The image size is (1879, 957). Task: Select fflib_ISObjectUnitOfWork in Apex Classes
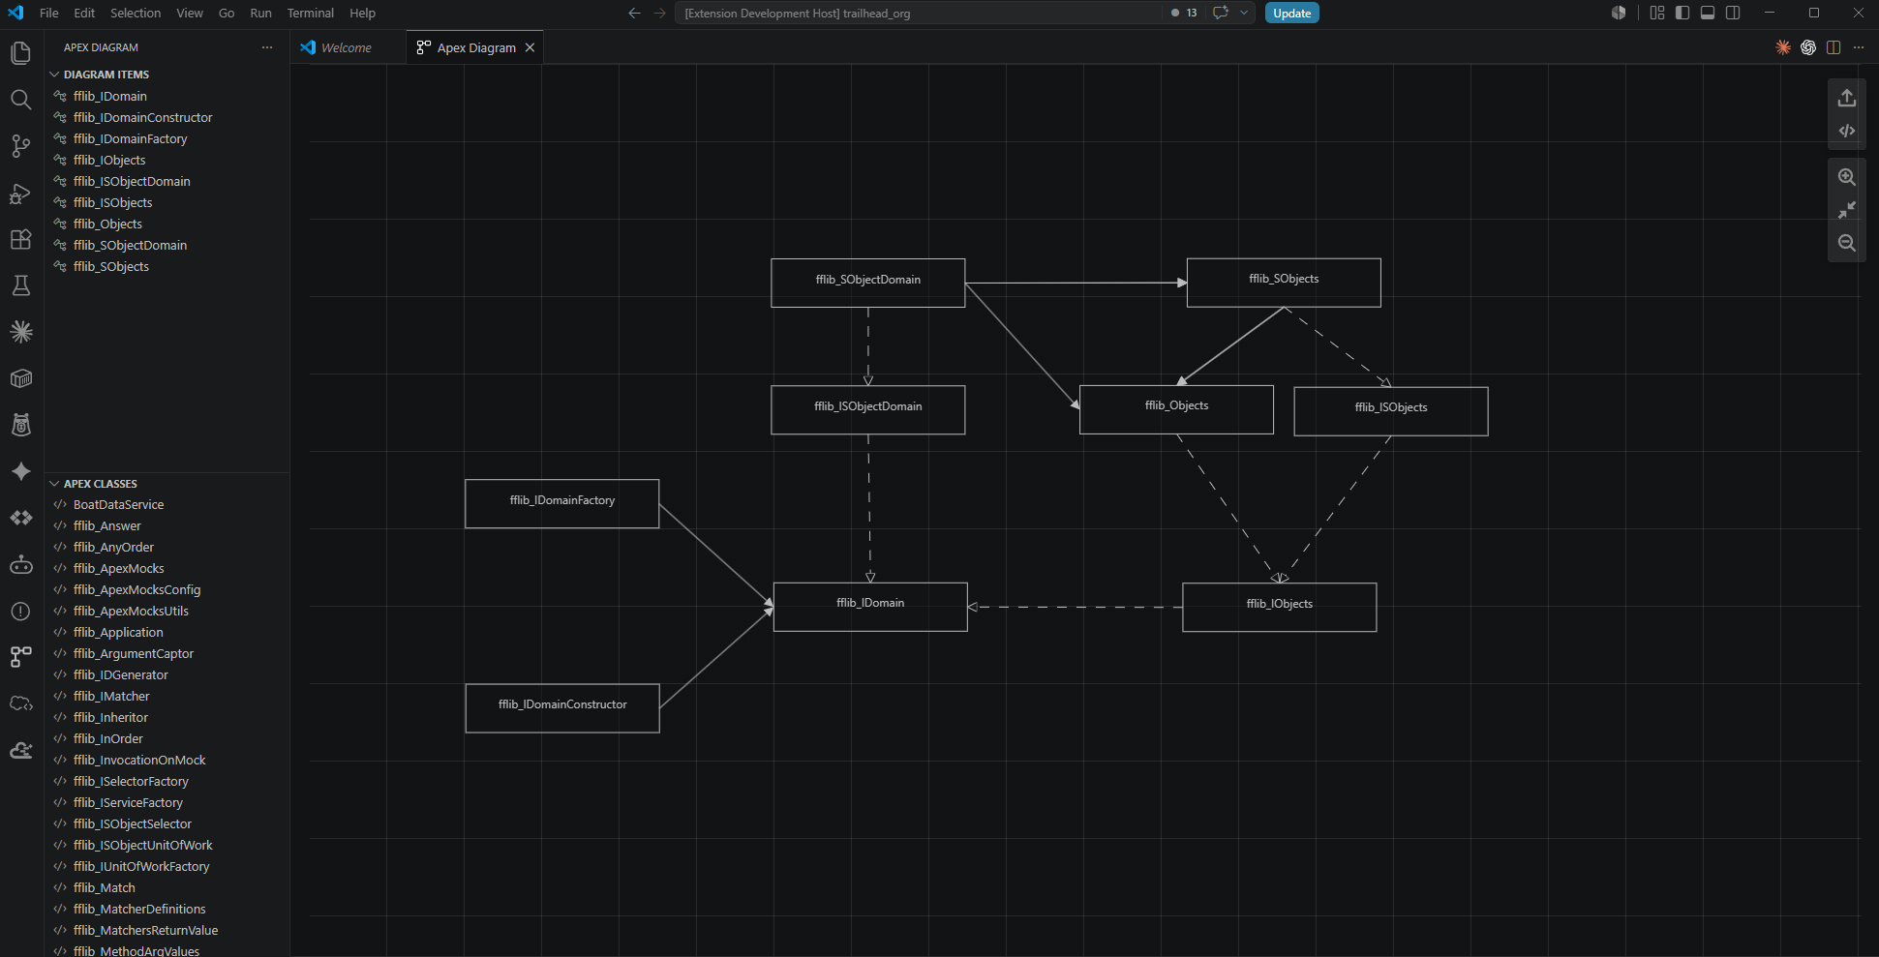[x=142, y=845]
